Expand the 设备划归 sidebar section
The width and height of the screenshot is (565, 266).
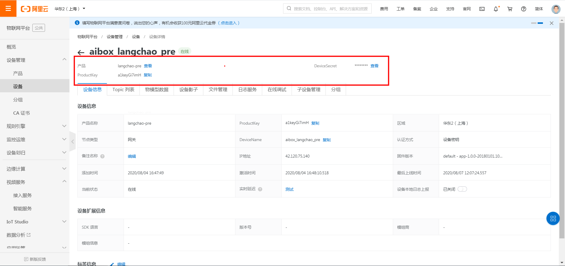(64, 152)
